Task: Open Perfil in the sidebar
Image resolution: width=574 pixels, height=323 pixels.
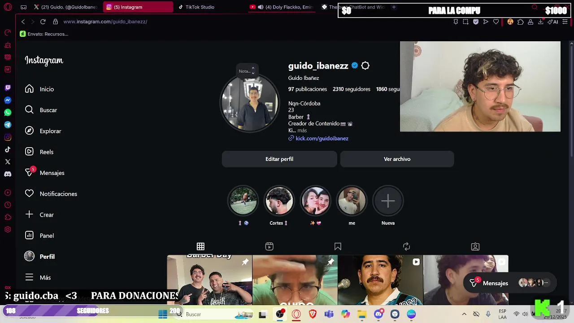Action: (40, 257)
